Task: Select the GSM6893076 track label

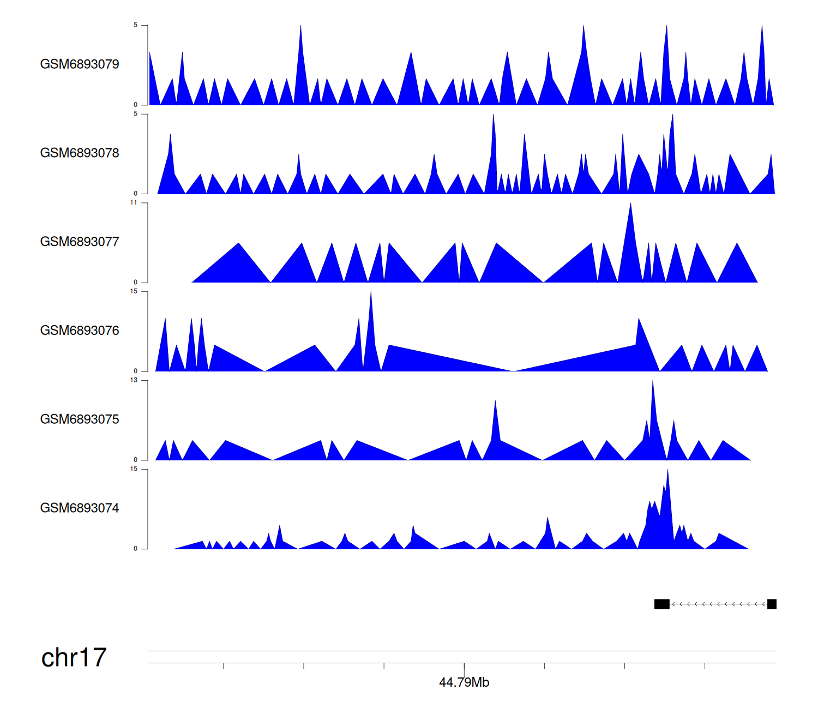Action: [80, 331]
